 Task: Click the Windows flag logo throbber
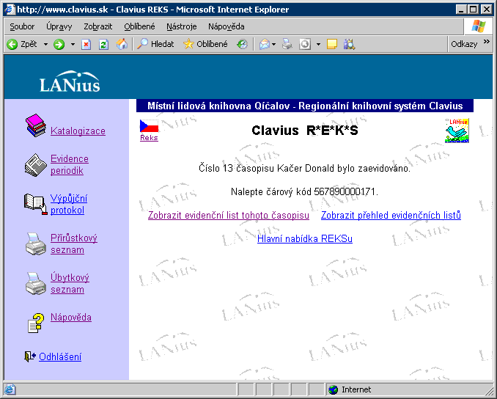[478, 26]
